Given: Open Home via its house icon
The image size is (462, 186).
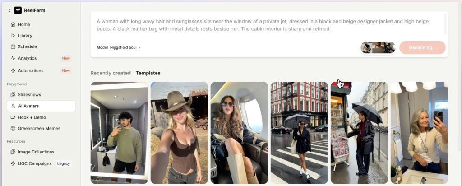Looking at the screenshot, I should click(13, 24).
